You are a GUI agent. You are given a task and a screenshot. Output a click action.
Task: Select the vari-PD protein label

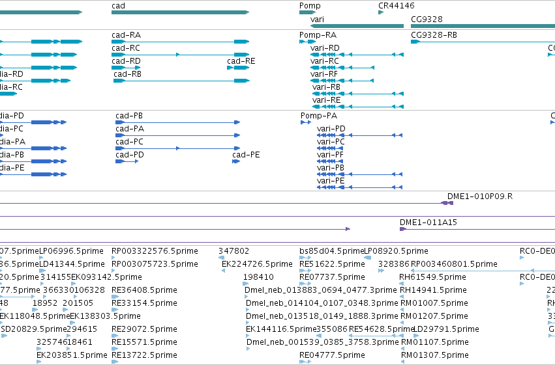tap(331, 129)
